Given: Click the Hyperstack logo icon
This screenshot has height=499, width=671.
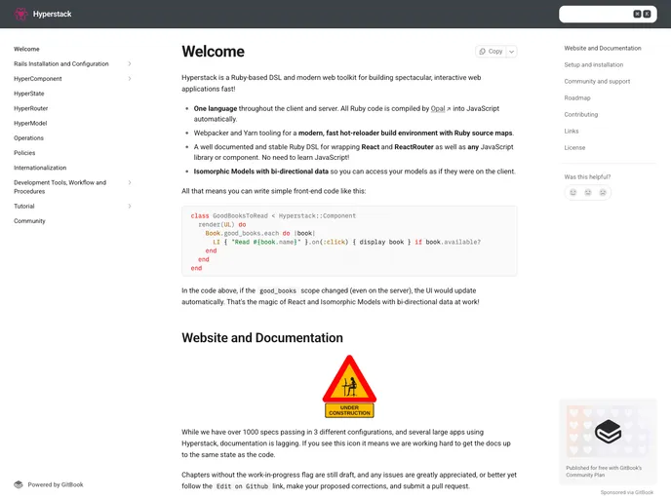Looking at the screenshot, I should click(20, 14).
